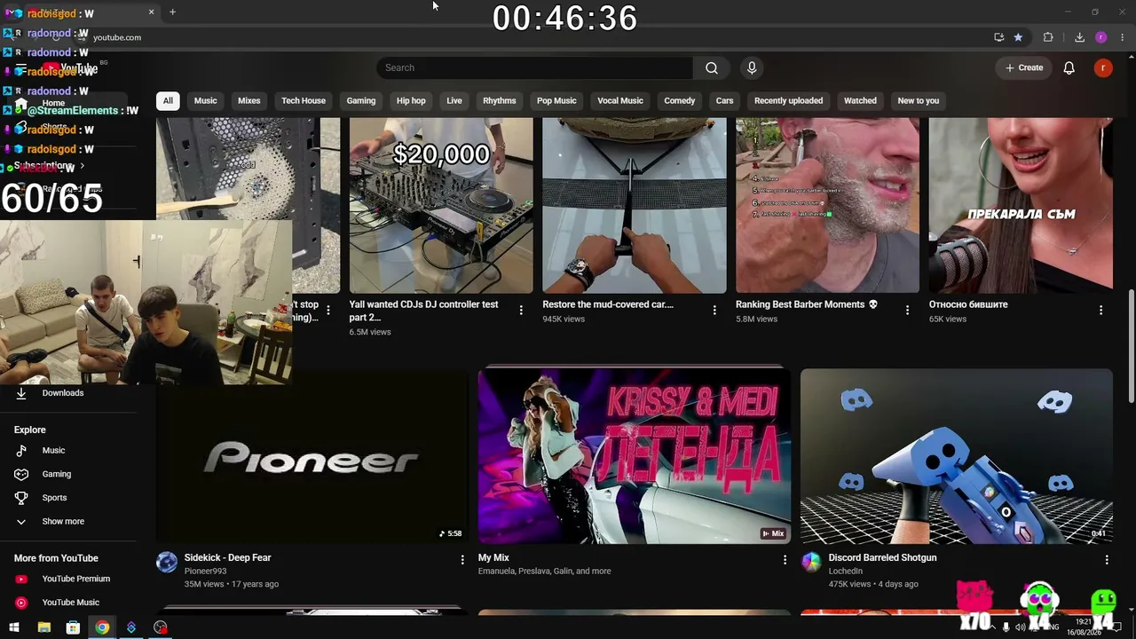
Task: Open YouTube Premium link
Action: (x=76, y=580)
